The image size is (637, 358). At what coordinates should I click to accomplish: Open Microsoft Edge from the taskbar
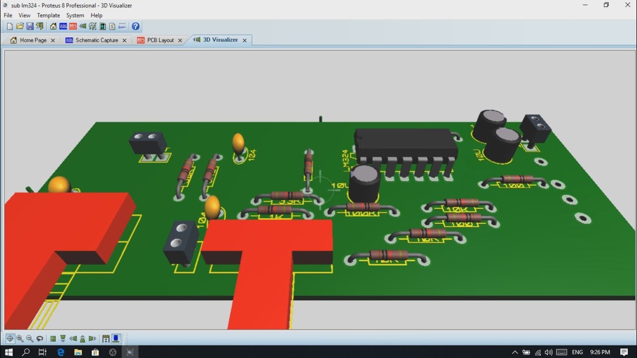61,352
